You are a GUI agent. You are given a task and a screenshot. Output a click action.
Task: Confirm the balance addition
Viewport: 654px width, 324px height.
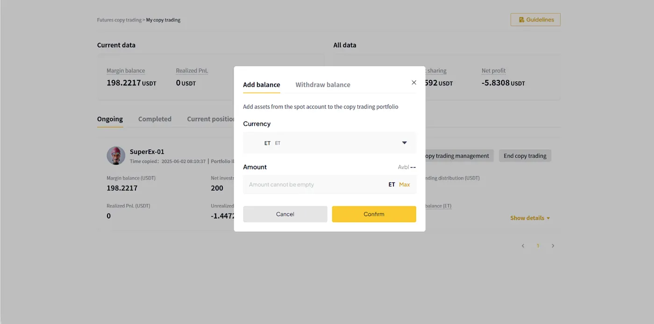[374, 214]
